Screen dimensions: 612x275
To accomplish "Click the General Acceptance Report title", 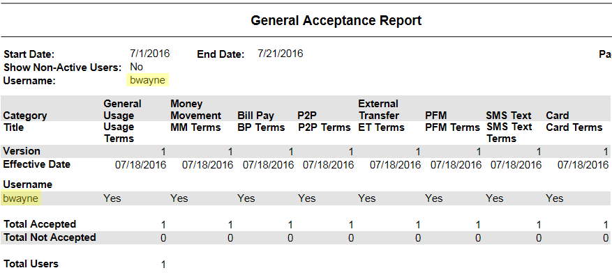I will coord(336,20).
